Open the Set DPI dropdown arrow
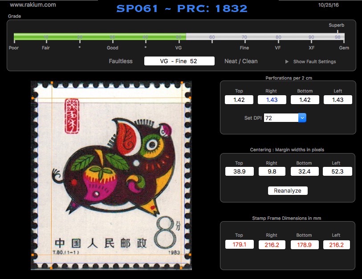Screen dimensions: 362x279 point(302,118)
